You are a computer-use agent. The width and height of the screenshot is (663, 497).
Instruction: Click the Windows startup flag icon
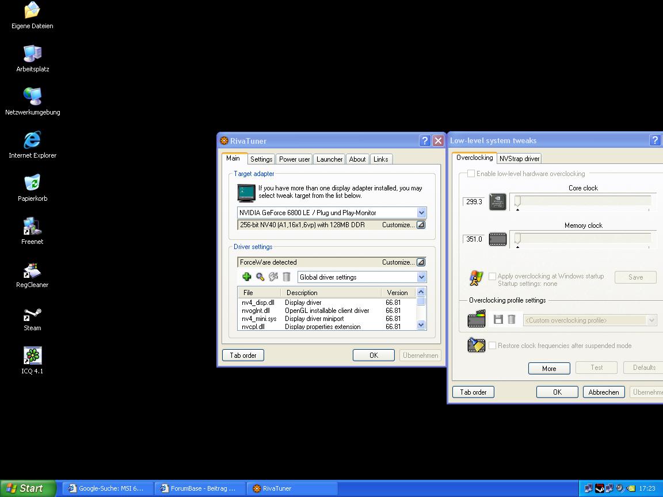point(477,278)
